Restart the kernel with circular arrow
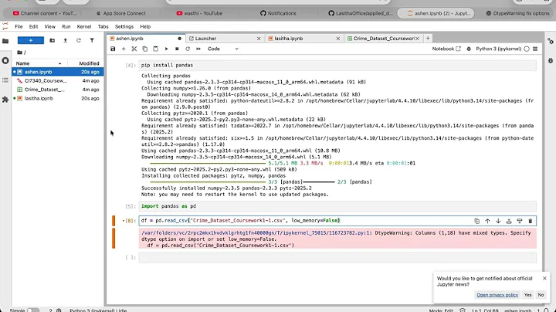 [x=188, y=49]
